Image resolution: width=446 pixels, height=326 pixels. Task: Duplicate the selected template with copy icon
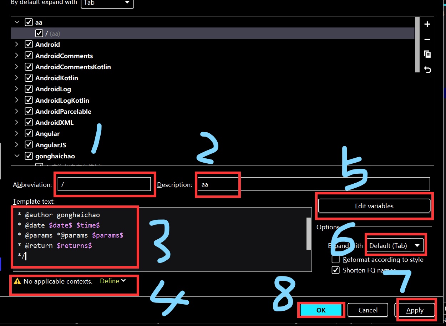tap(427, 54)
